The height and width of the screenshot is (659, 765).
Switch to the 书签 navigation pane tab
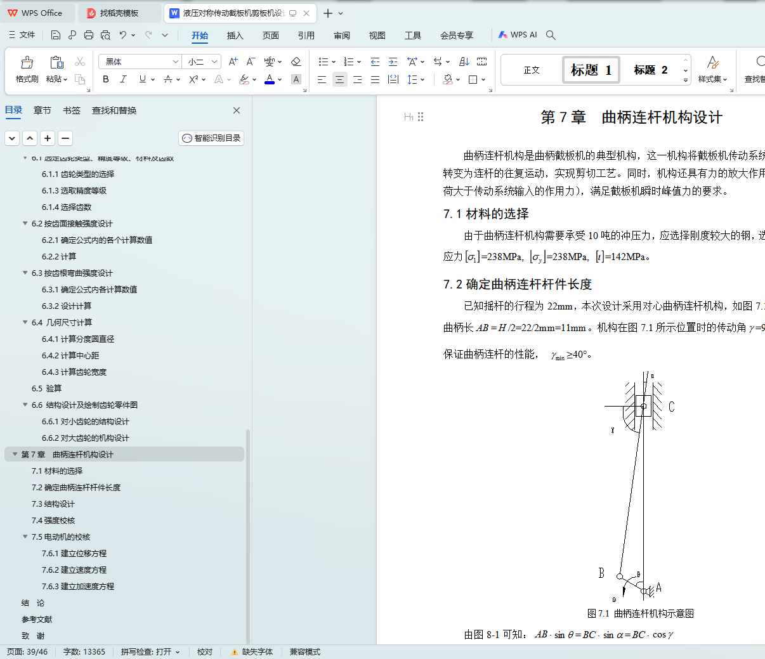click(x=72, y=110)
